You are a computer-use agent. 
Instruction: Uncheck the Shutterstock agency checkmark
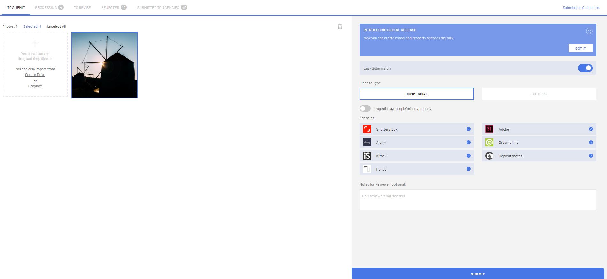468,129
